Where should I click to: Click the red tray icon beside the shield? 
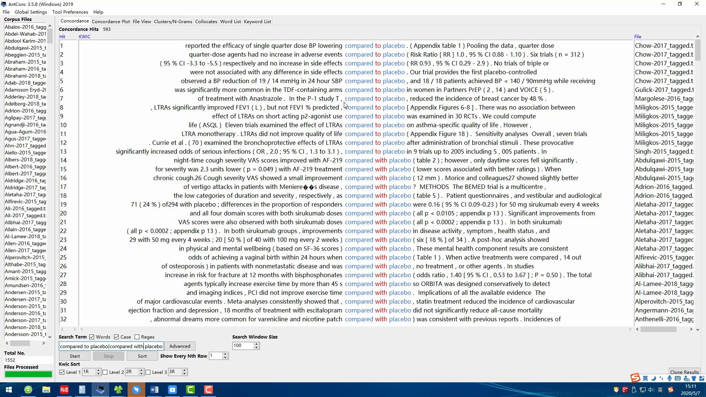pyautogui.click(x=625, y=390)
